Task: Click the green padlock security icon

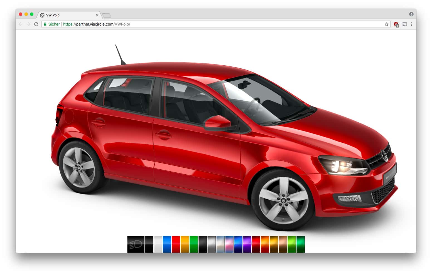Action: click(45, 24)
